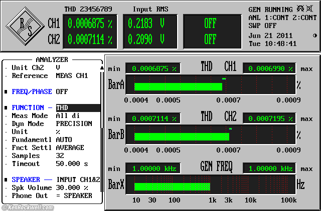Click THD CH1 max field 0.0006990 %

pyautogui.click(x=269, y=69)
